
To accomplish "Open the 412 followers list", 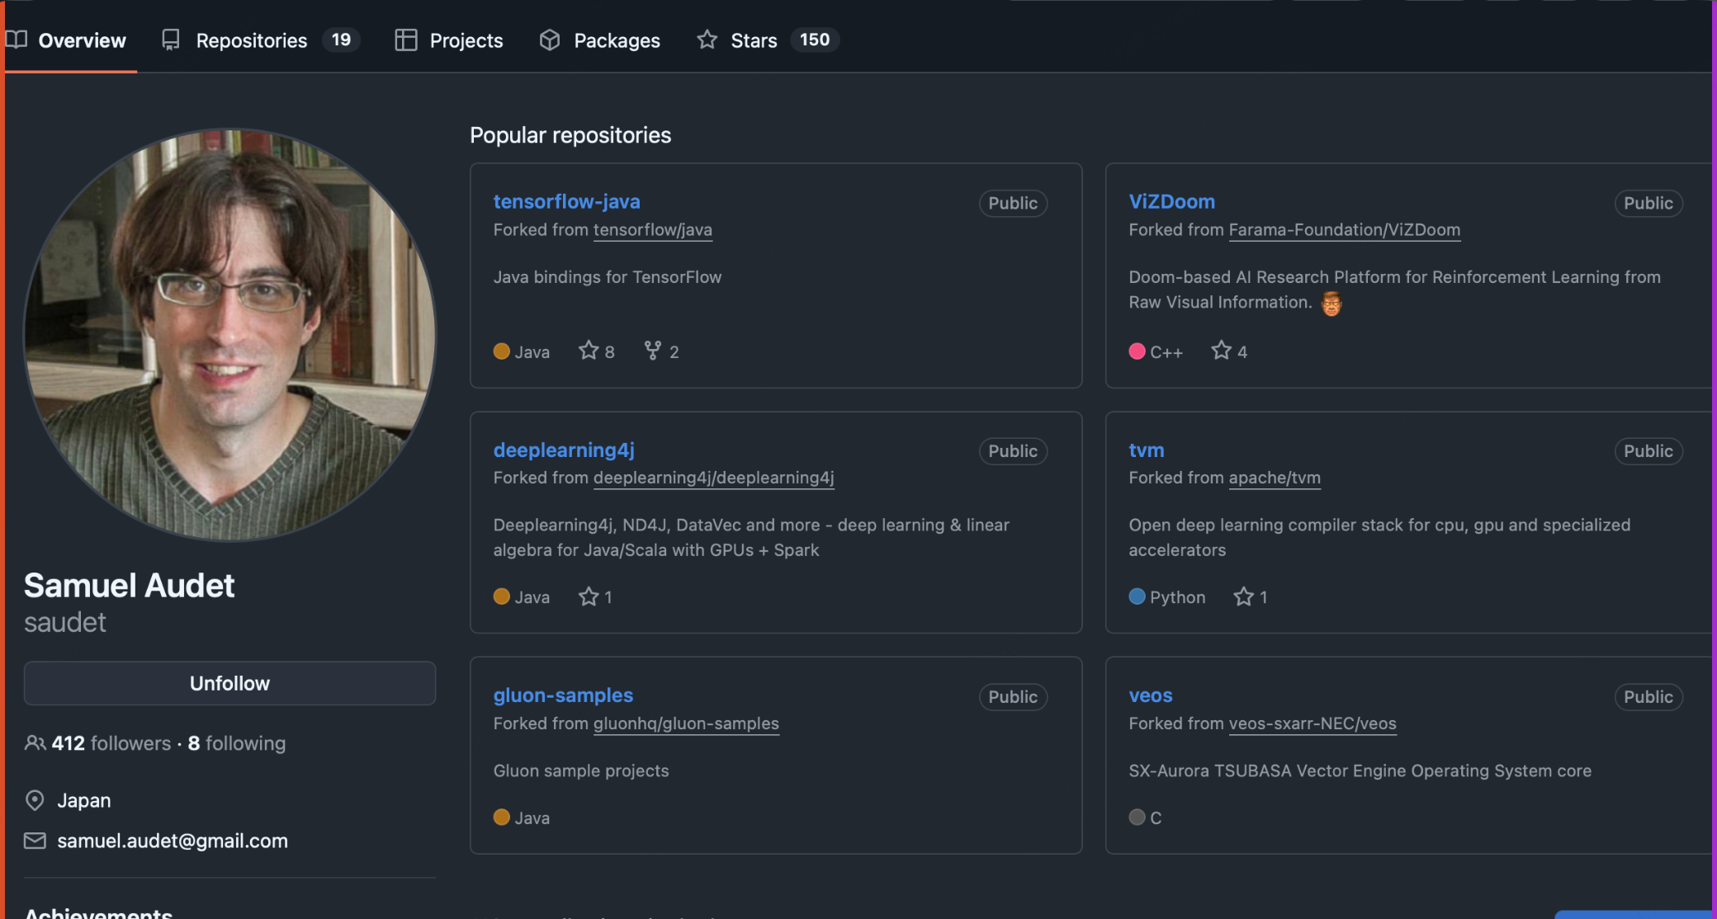I will pyautogui.click(x=111, y=743).
